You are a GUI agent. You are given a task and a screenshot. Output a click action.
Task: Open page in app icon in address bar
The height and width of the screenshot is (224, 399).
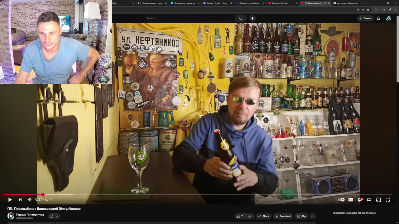358,10
